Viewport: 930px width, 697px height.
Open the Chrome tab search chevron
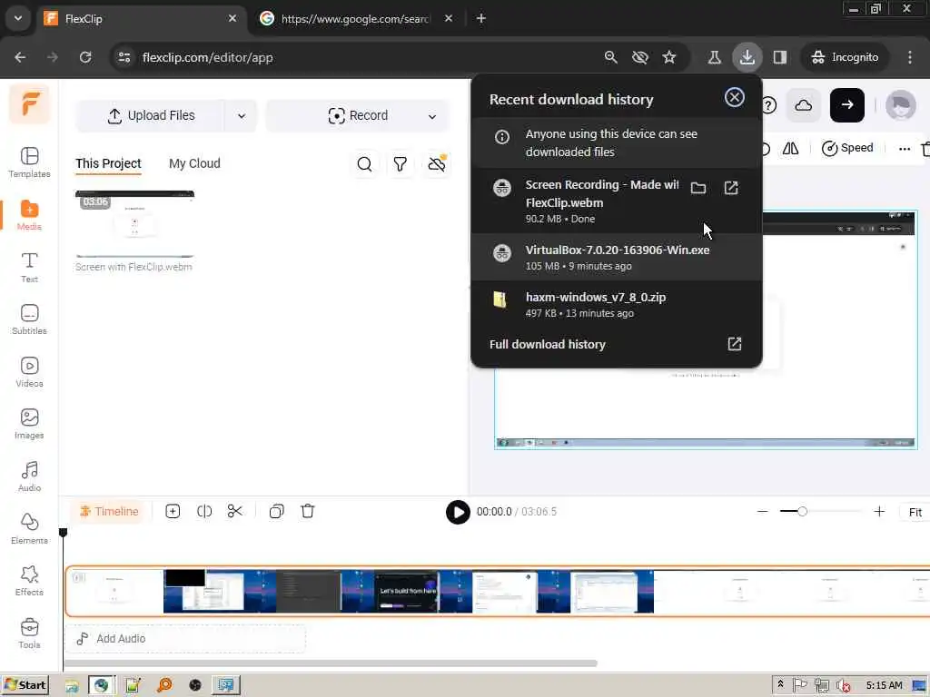coord(18,18)
